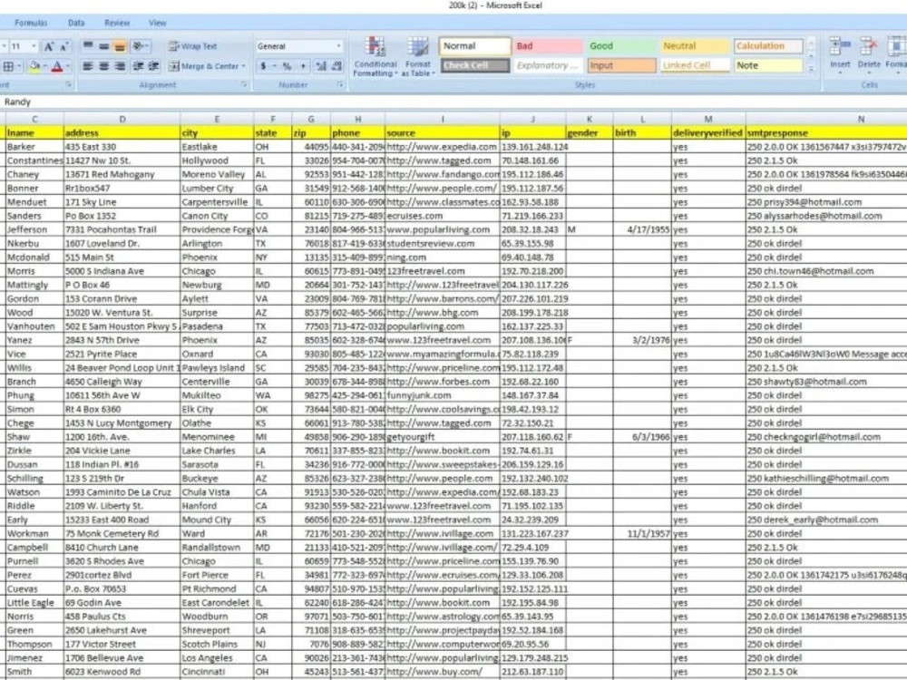Expand accounting format dropdown arrow
Viewport: 907px width, 680px height.
[x=274, y=66]
